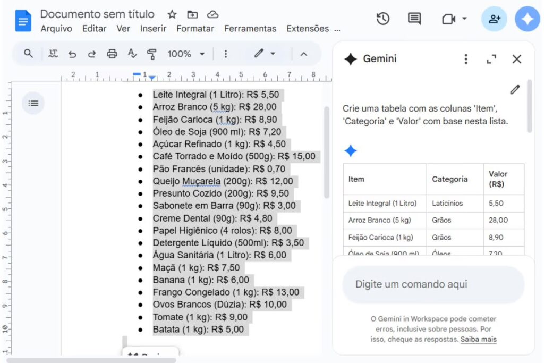Open the comments panel
This screenshot has width=544, height=363.
click(x=415, y=19)
